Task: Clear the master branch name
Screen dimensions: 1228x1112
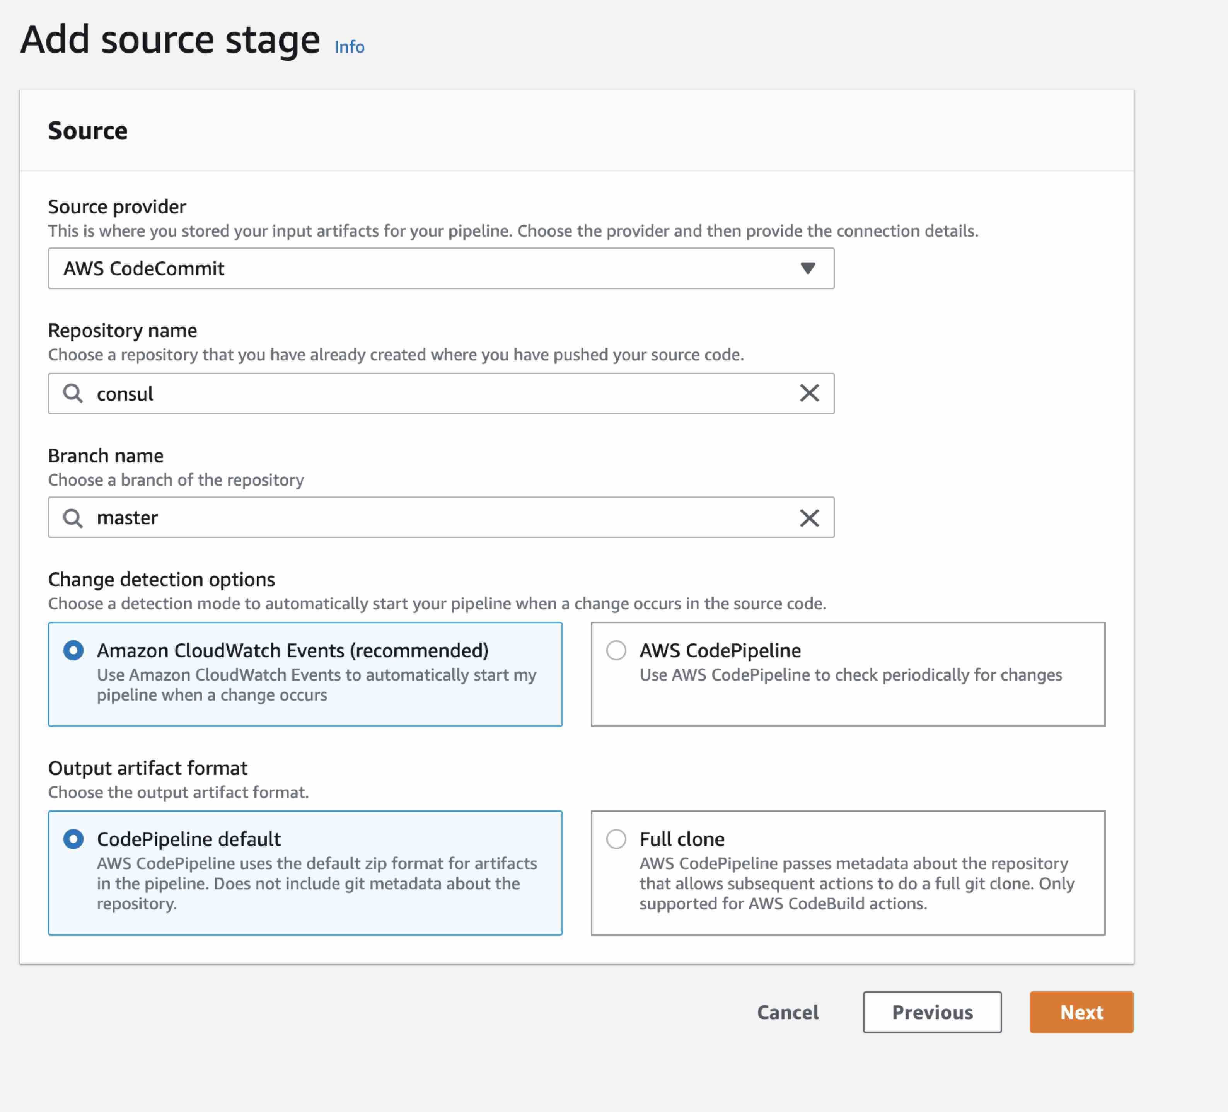Action: coord(809,518)
